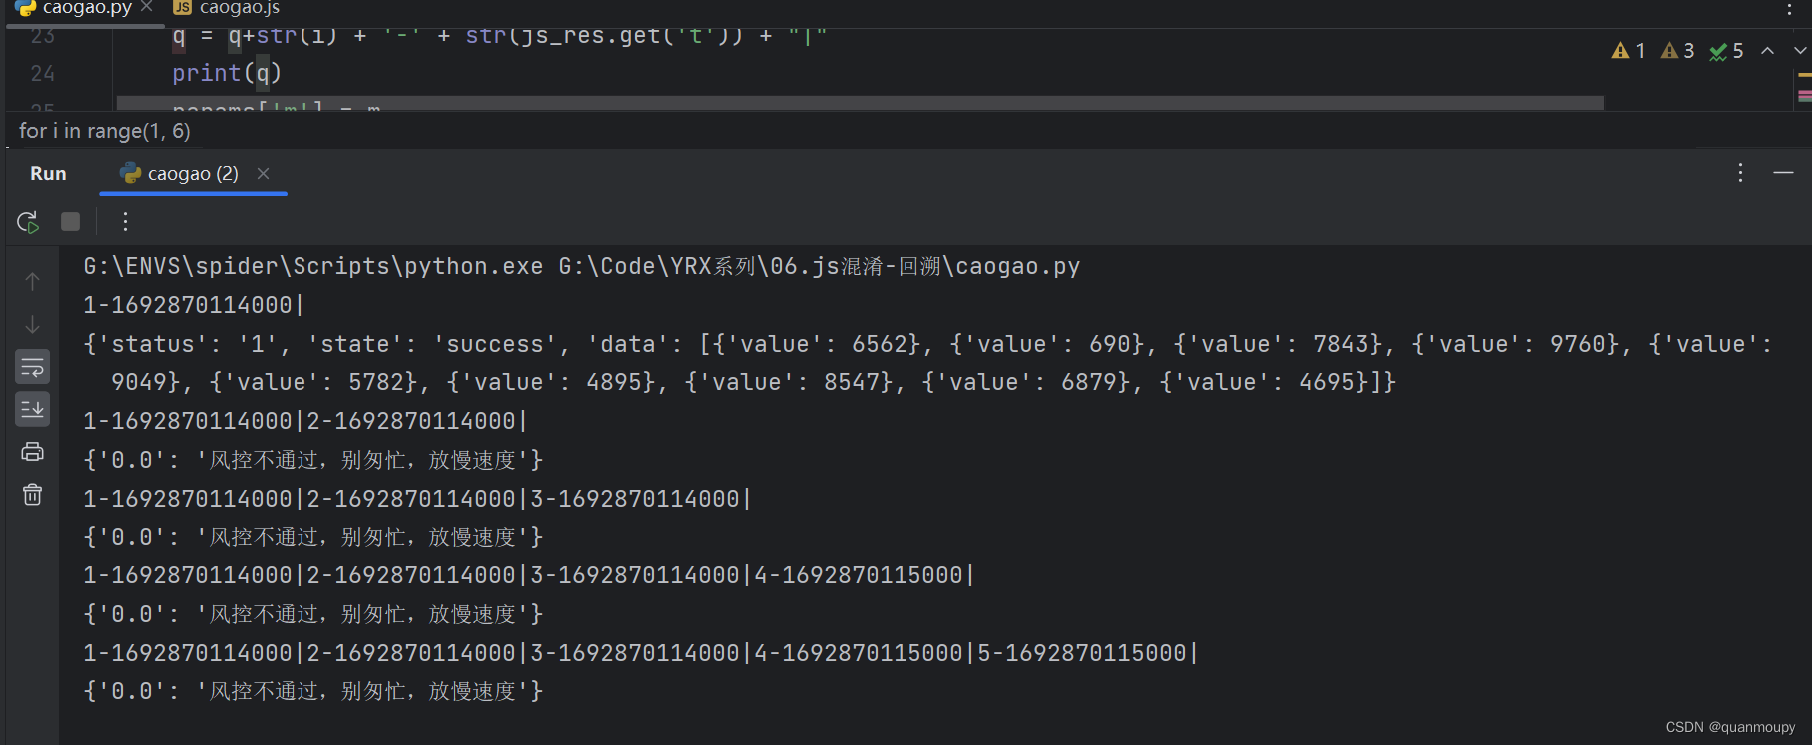Click the Run panel title
The width and height of the screenshot is (1812, 745).
tap(48, 173)
